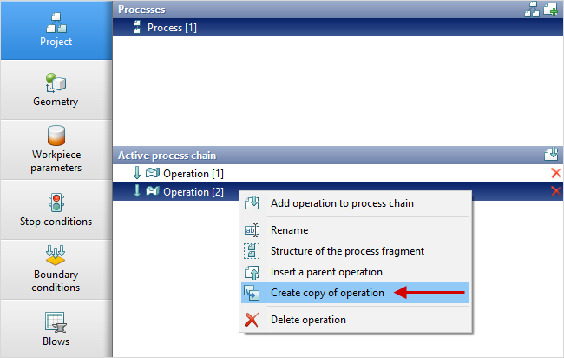Image resolution: width=564 pixels, height=358 pixels.
Task: Open the Boundary conditions tab
Action: tap(56, 269)
